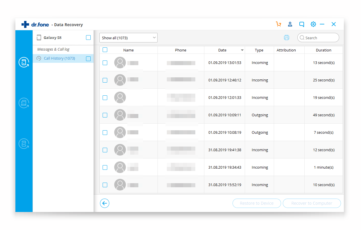Image resolution: width=361 pixels, height=230 pixels.
Task: Click the Call History clock icon
Action: point(39,58)
